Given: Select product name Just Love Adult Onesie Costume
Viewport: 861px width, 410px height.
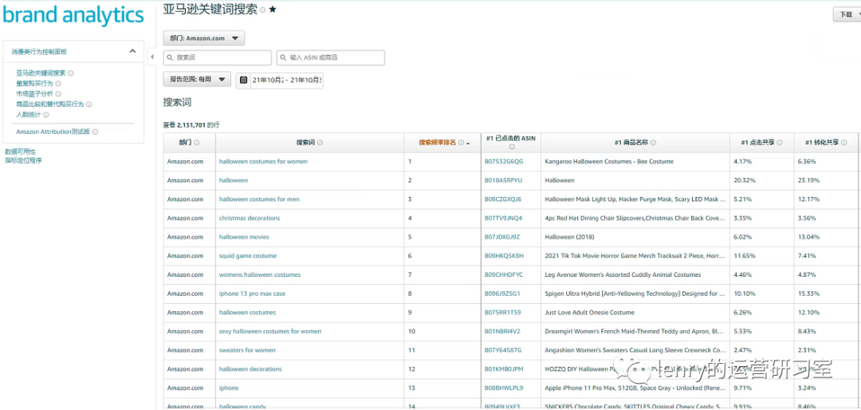Looking at the screenshot, I should click(x=589, y=312).
